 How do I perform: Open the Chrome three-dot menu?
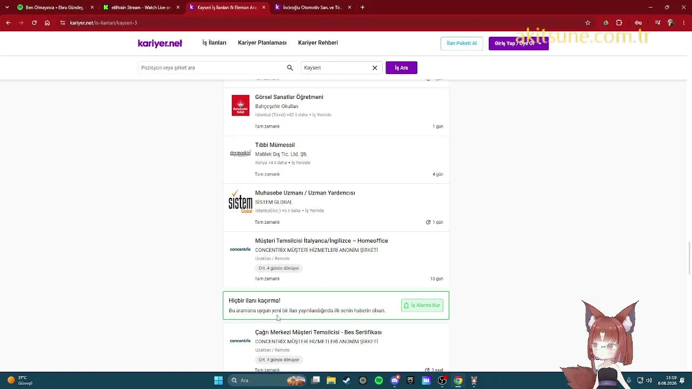(x=684, y=23)
